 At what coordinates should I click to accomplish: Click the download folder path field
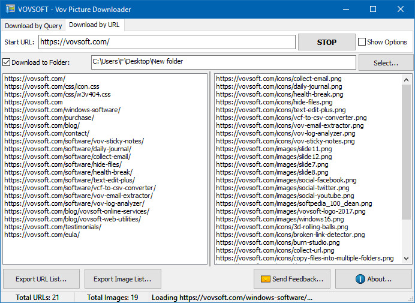pyautogui.click(x=224, y=62)
